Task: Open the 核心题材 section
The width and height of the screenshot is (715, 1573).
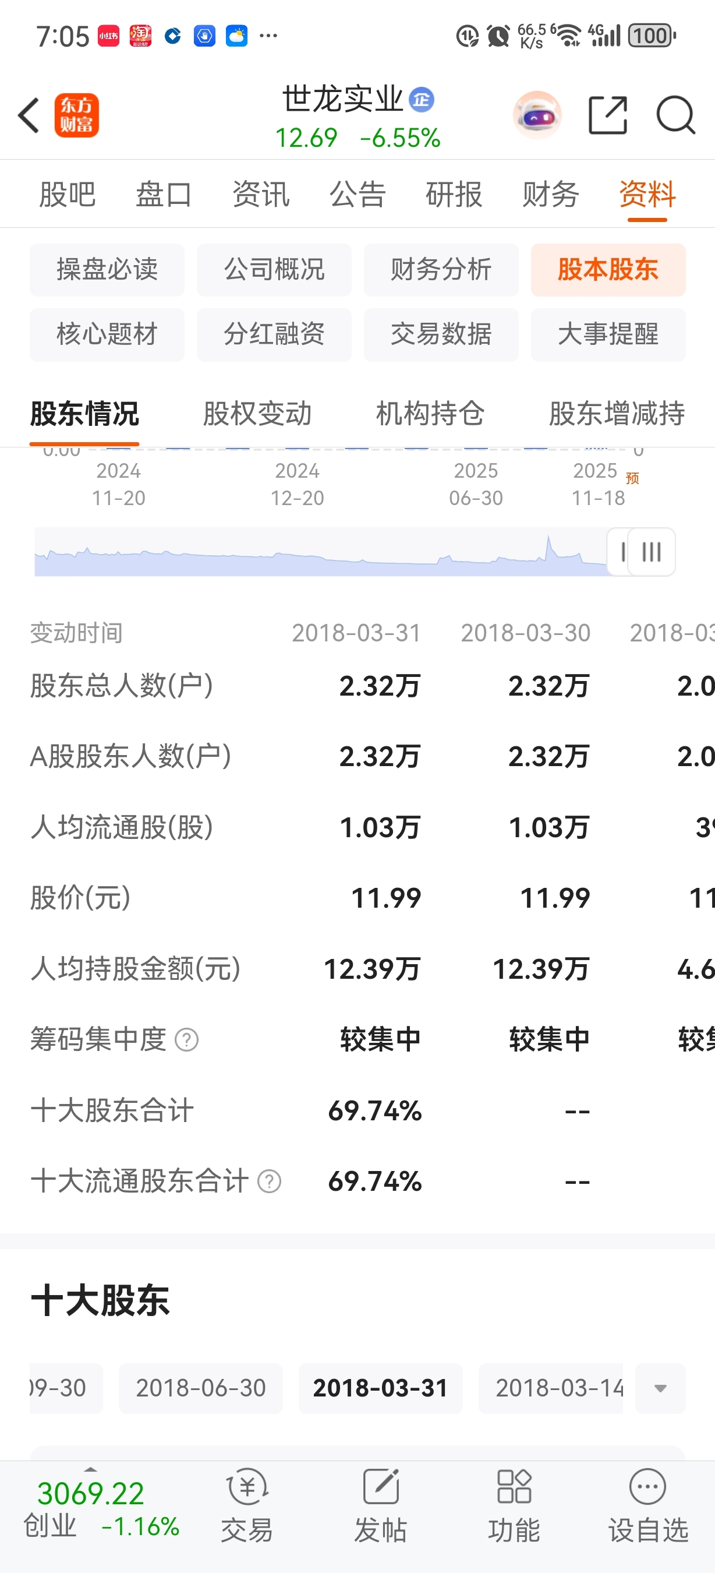Action: pos(107,334)
